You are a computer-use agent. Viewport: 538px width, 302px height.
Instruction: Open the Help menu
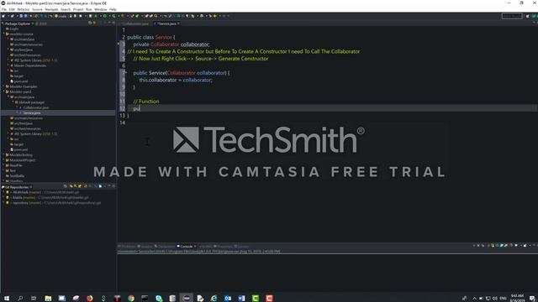click(x=113, y=9)
